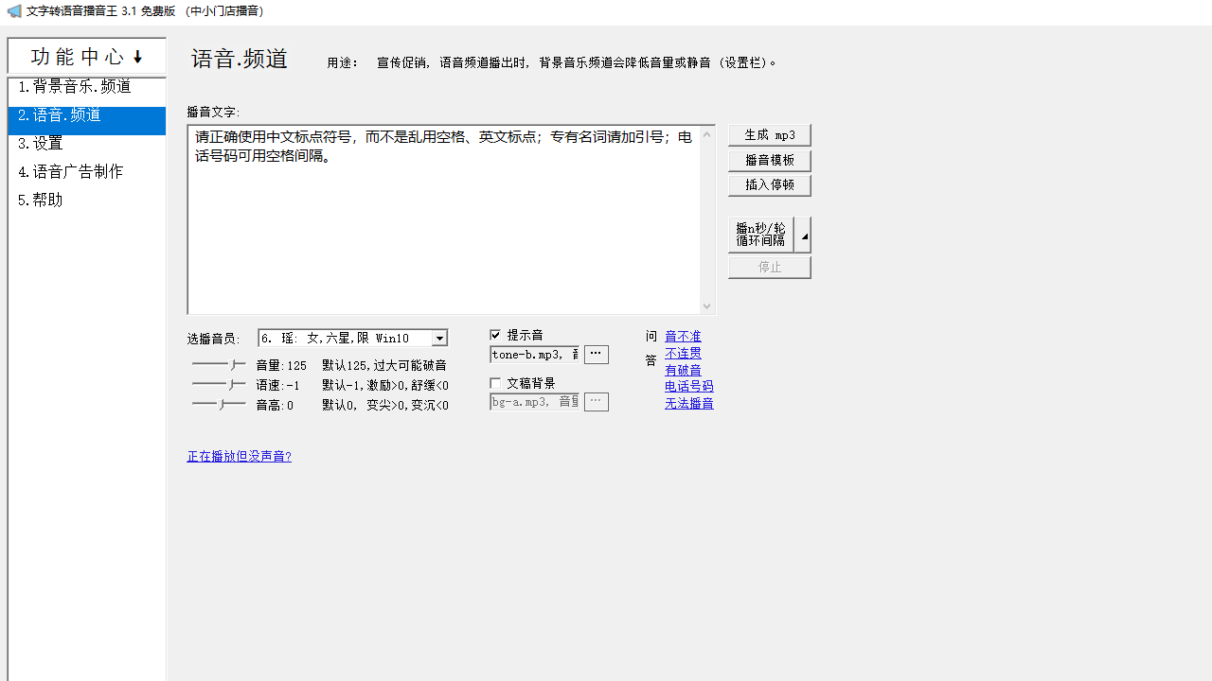The image size is (1212, 681).
Task: Open the 帮助 section
Action: [x=42, y=200]
